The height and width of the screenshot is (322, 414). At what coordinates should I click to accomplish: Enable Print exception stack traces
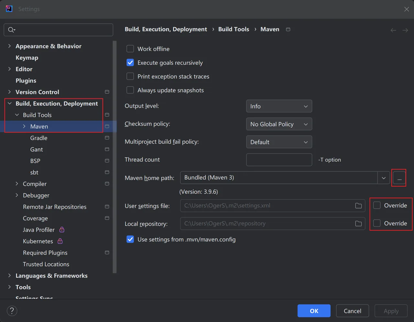tap(130, 76)
